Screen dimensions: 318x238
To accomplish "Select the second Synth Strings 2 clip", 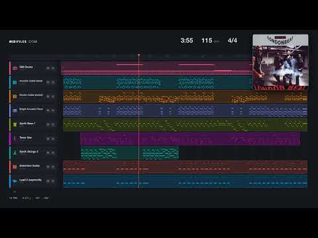I will [x=160, y=153].
